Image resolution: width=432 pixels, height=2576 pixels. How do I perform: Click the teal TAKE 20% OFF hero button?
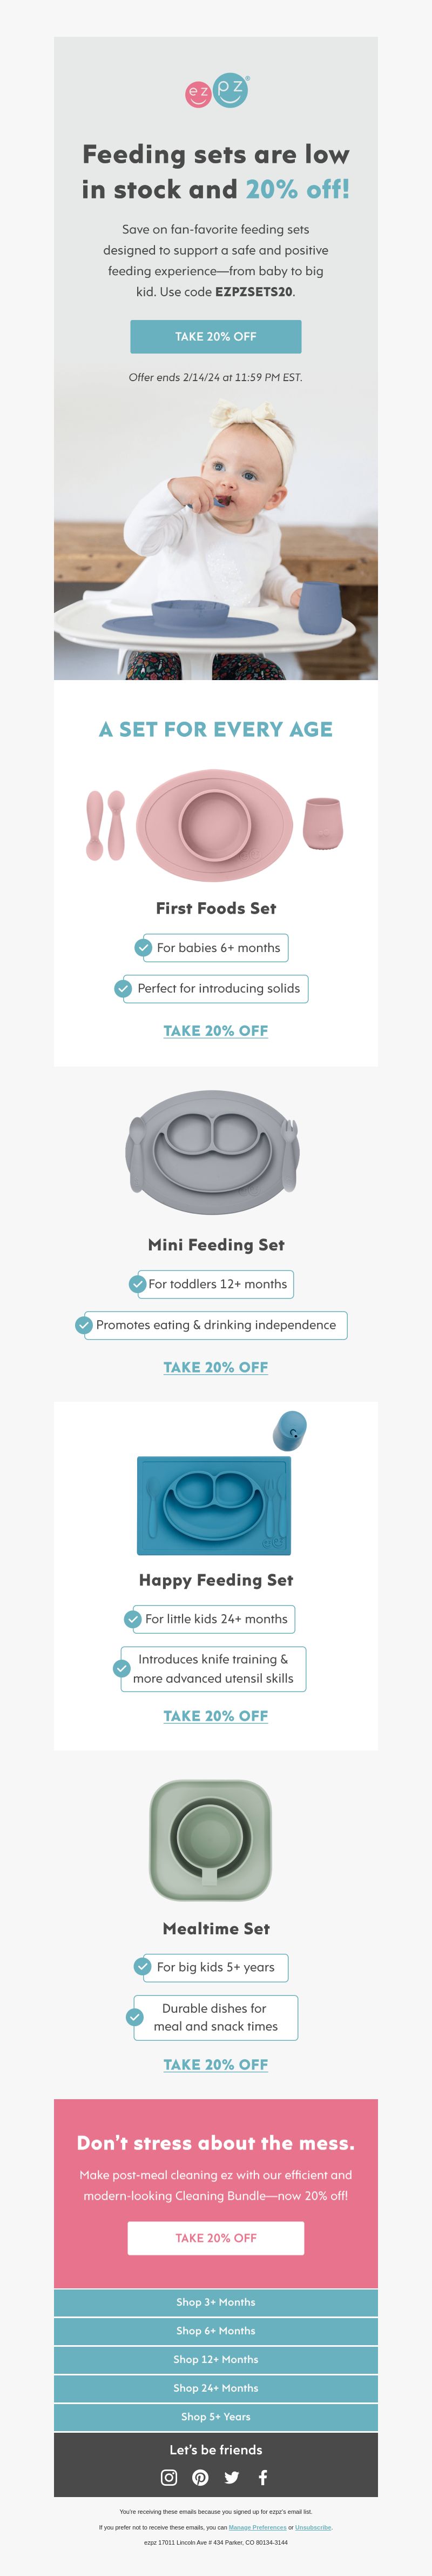[x=216, y=336]
